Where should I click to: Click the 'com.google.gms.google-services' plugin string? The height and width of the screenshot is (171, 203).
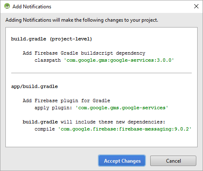click(x=121, y=108)
